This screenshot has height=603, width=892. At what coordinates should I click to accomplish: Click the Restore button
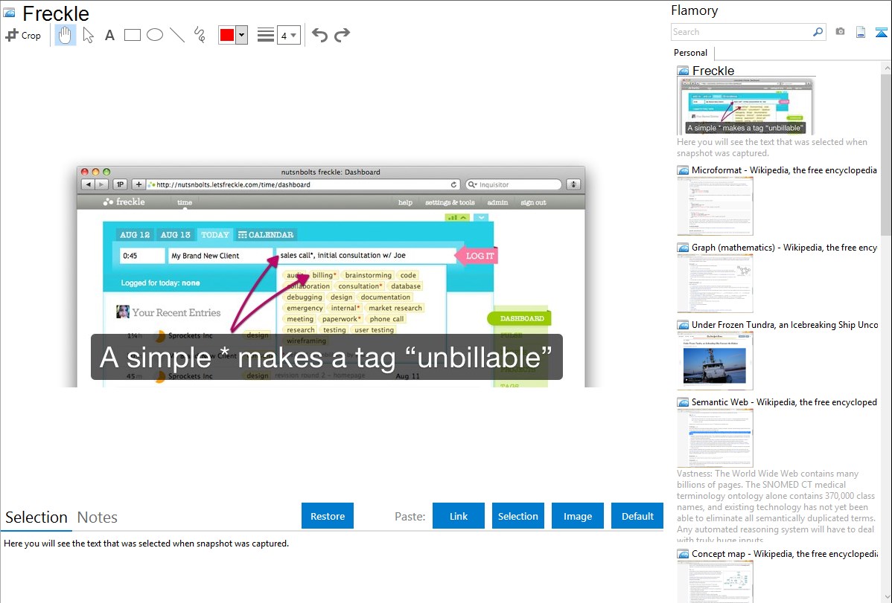click(x=328, y=516)
